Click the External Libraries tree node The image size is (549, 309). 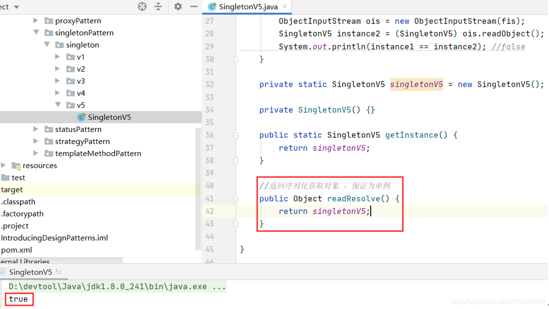[24, 261]
